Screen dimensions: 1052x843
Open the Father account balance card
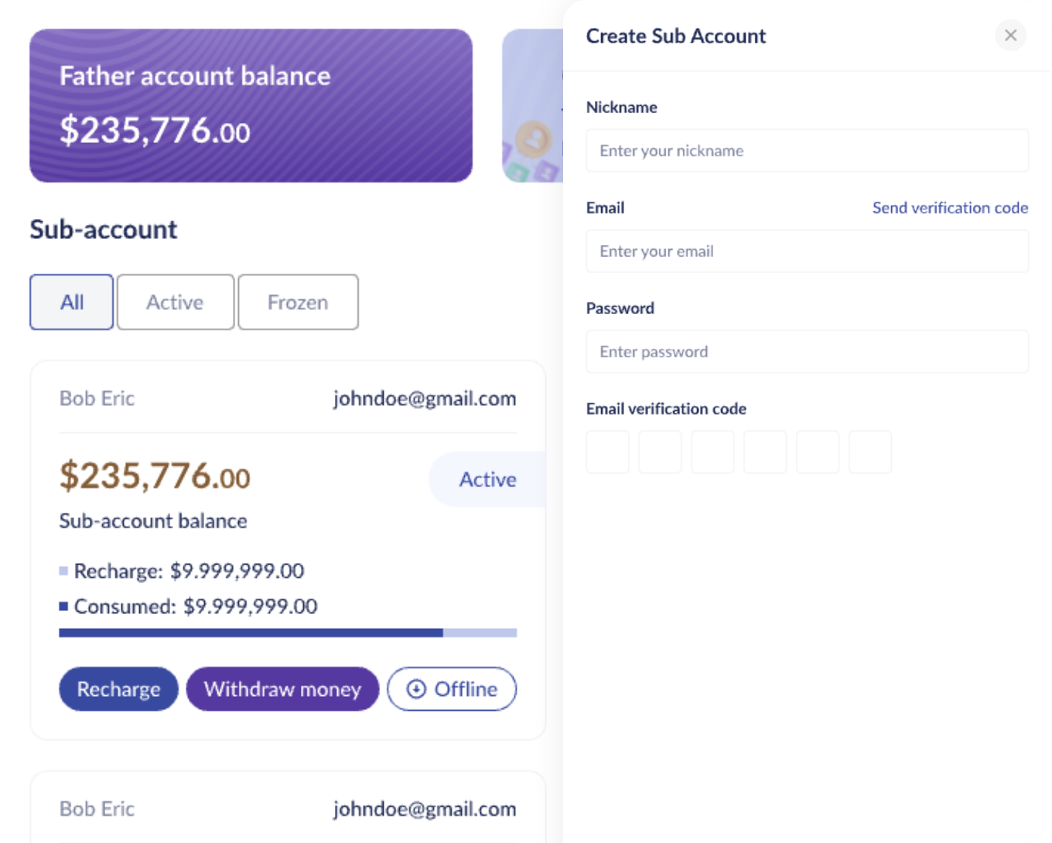[x=251, y=106]
